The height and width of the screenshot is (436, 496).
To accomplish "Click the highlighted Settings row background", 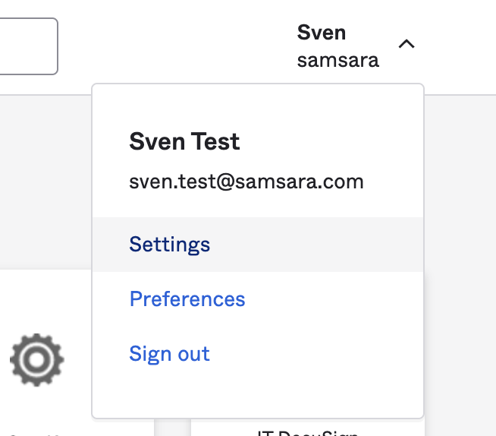I will click(x=316, y=245).
